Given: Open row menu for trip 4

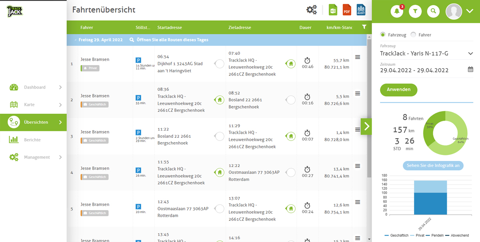Looking at the screenshot, I should tap(358, 166).
